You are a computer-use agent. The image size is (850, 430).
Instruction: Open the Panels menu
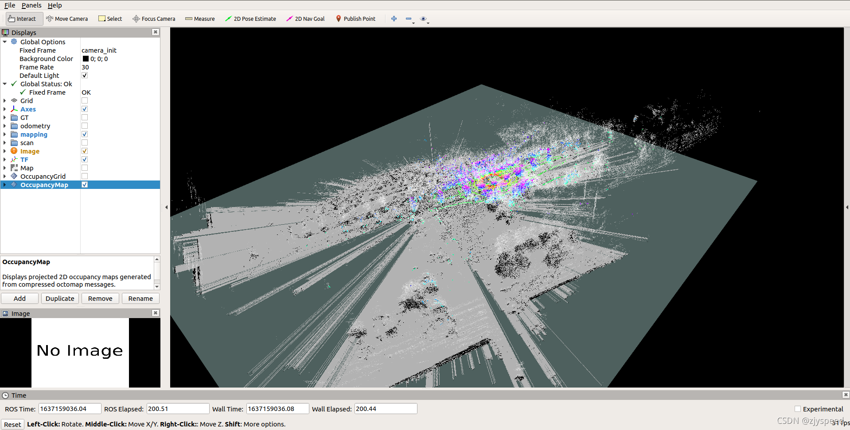click(x=31, y=5)
